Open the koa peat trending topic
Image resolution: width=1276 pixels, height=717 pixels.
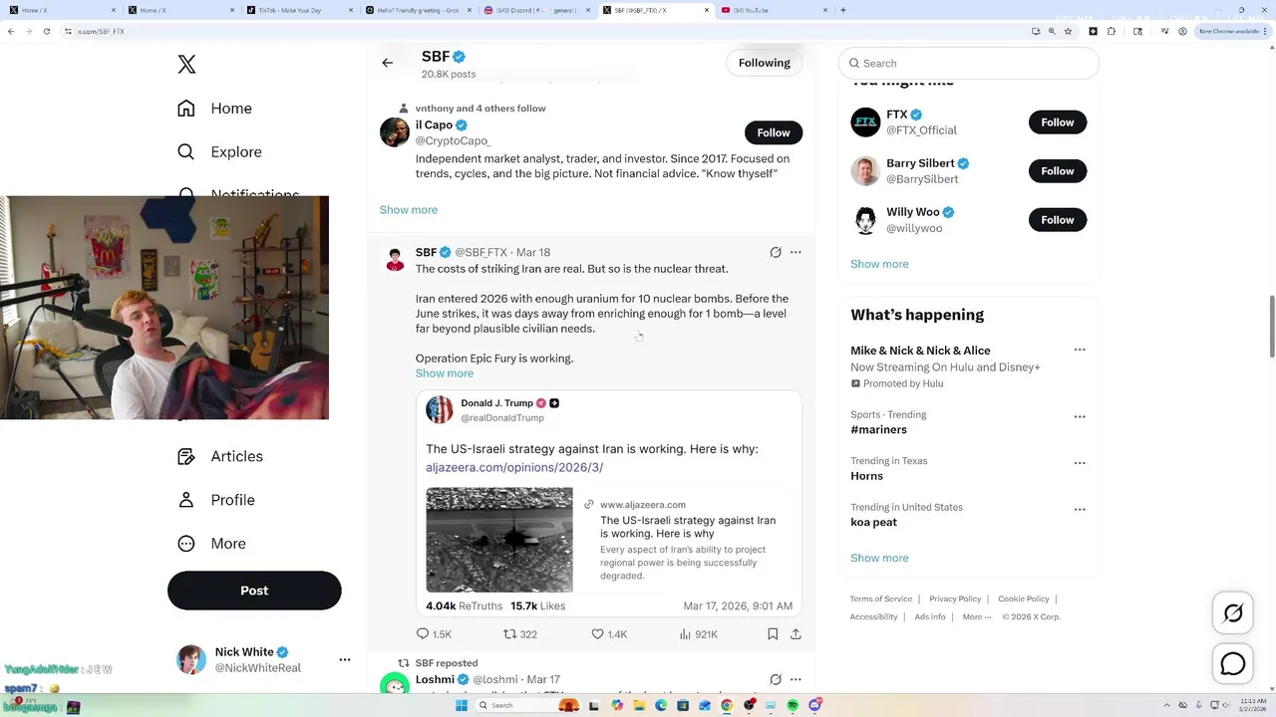click(x=873, y=522)
